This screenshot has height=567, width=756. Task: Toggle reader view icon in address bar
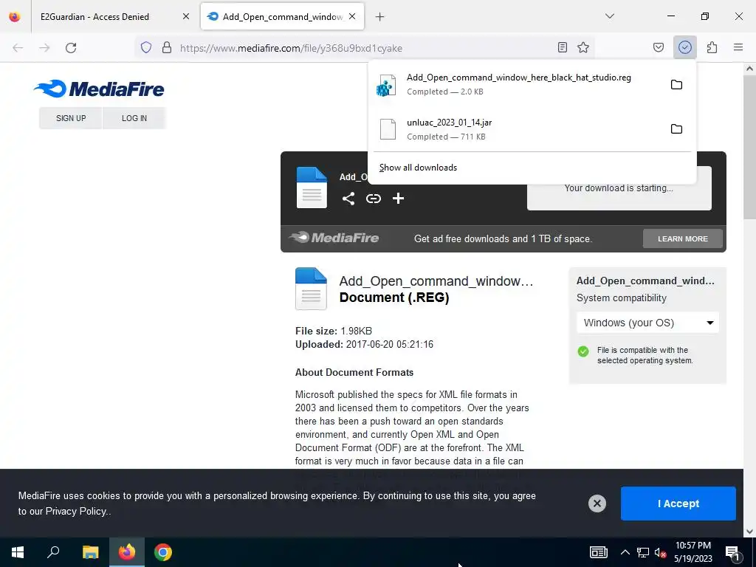562,47
